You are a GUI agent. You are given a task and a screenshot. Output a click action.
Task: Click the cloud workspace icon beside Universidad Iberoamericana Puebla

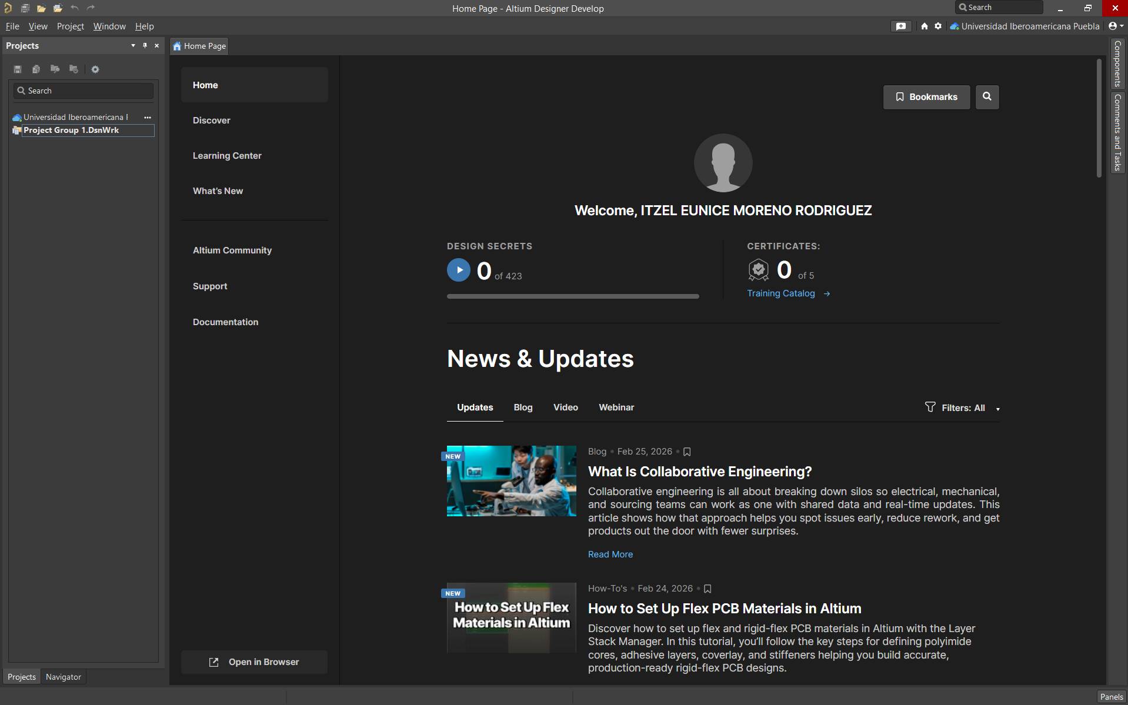click(955, 26)
